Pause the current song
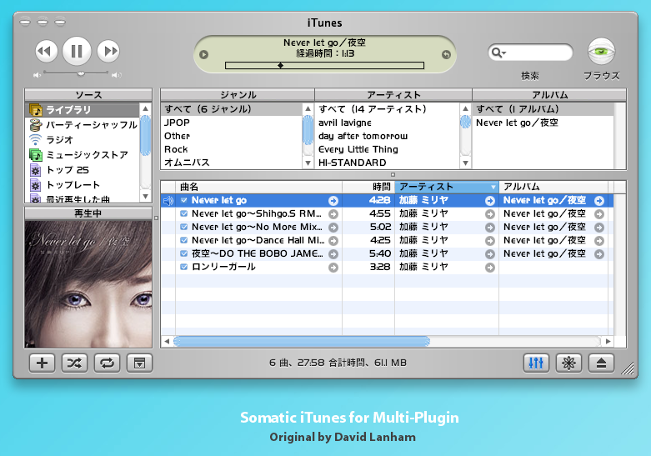The image size is (651, 456). click(x=77, y=51)
